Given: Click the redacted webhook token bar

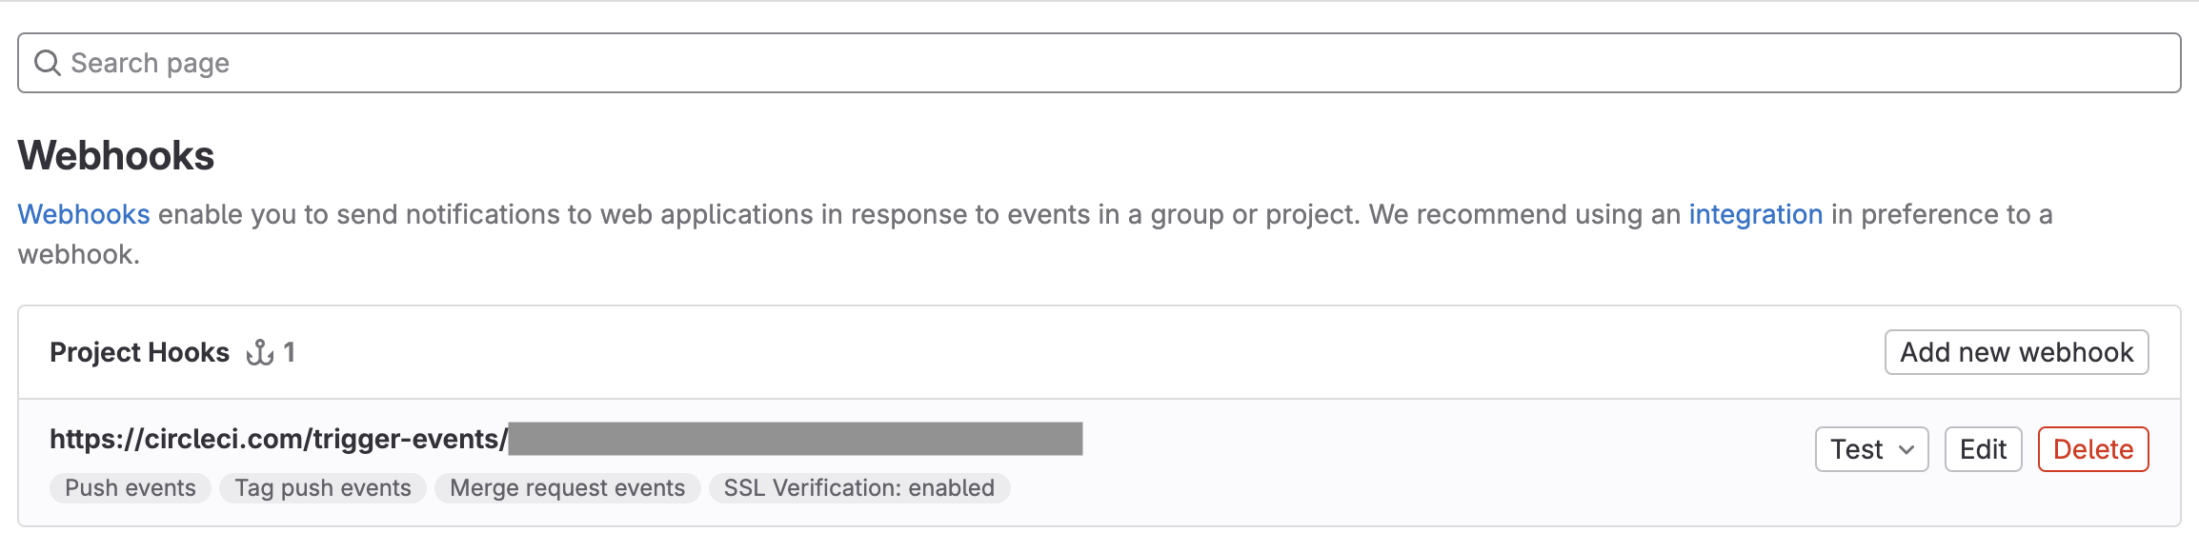Looking at the screenshot, I should click(x=796, y=439).
